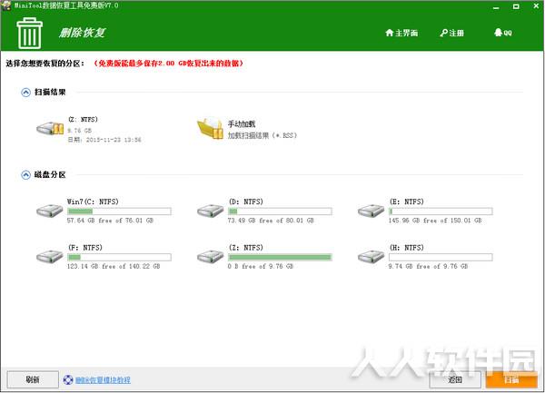Viewport: 545px width, 393px height.
Task: Click the scan result date 2015-11-23 text
Action: pyautogui.click(x=104, y=140)
